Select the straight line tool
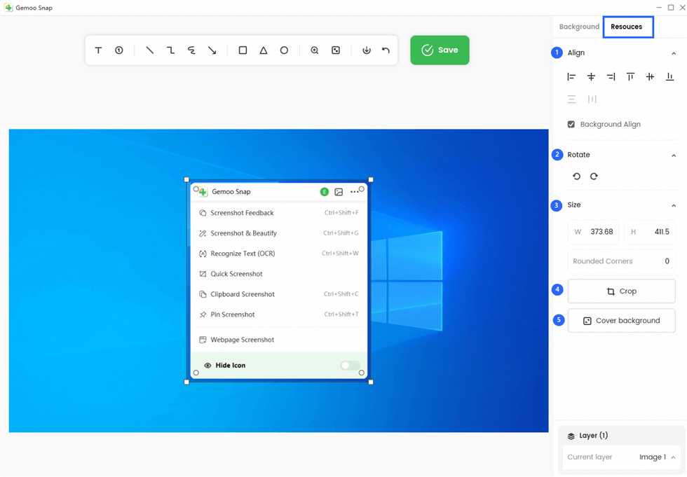 (150, 50)
